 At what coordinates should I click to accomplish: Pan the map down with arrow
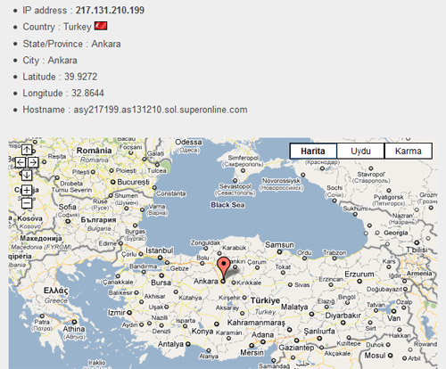pos(27,175)
